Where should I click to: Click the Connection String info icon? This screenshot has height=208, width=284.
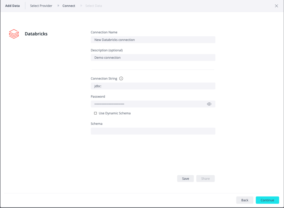coord(121,78)
